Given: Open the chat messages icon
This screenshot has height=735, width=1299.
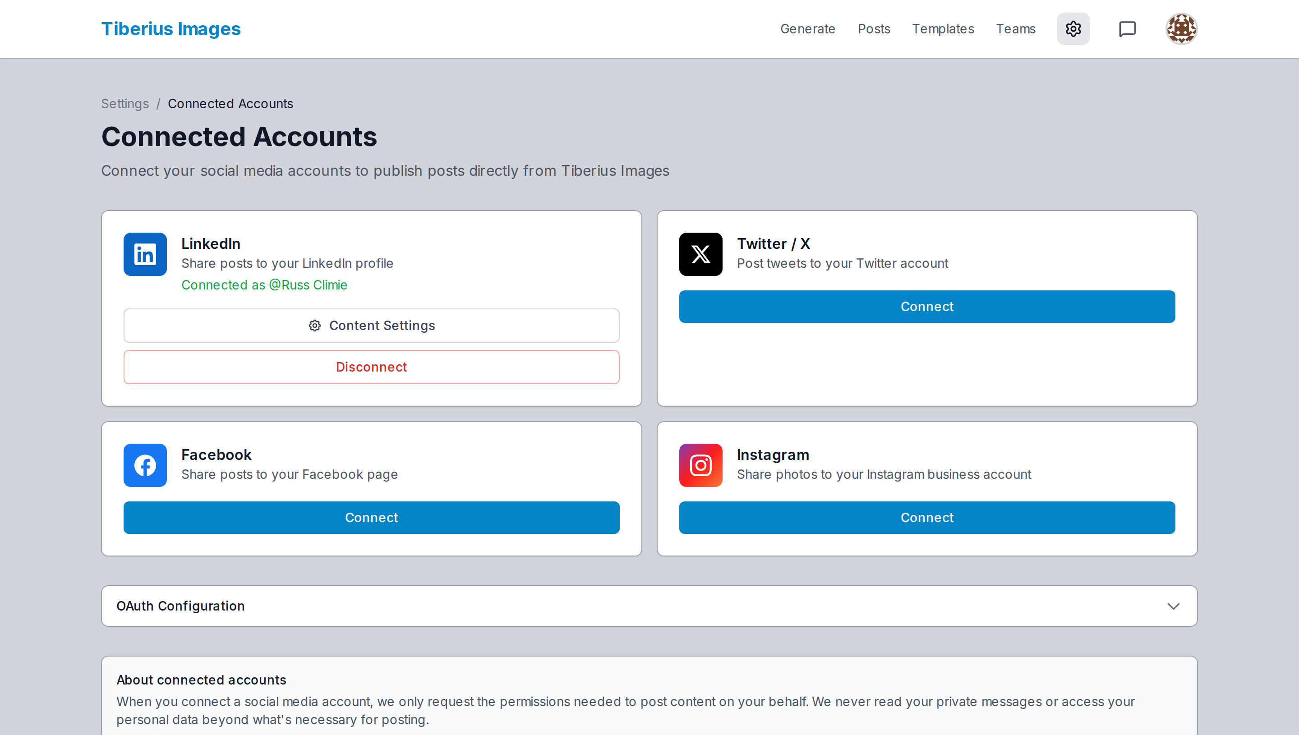Looking at the screenshot, I should click(1127, 29).
